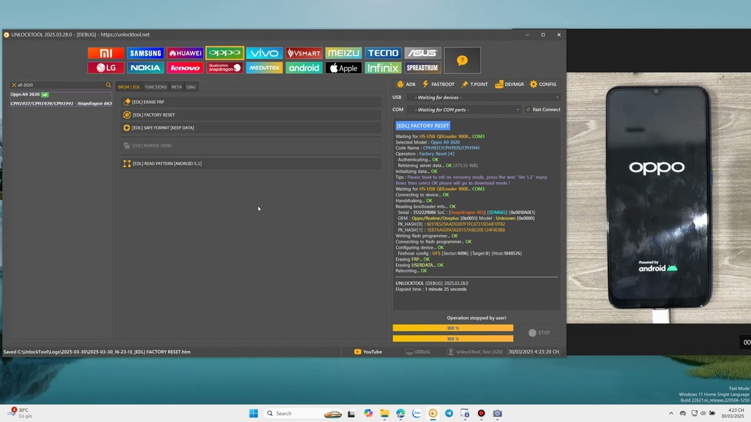The image size is (751, 422).
Task: Click the STOP button
Action: pos(539,333)
